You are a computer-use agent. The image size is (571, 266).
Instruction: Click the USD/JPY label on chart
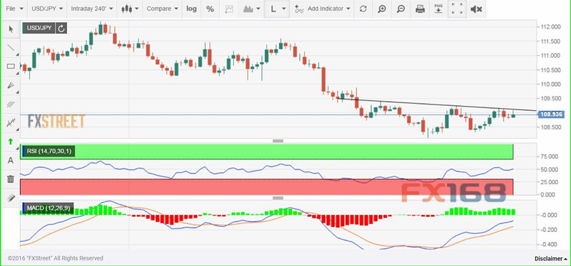click(x=39, y=28)
